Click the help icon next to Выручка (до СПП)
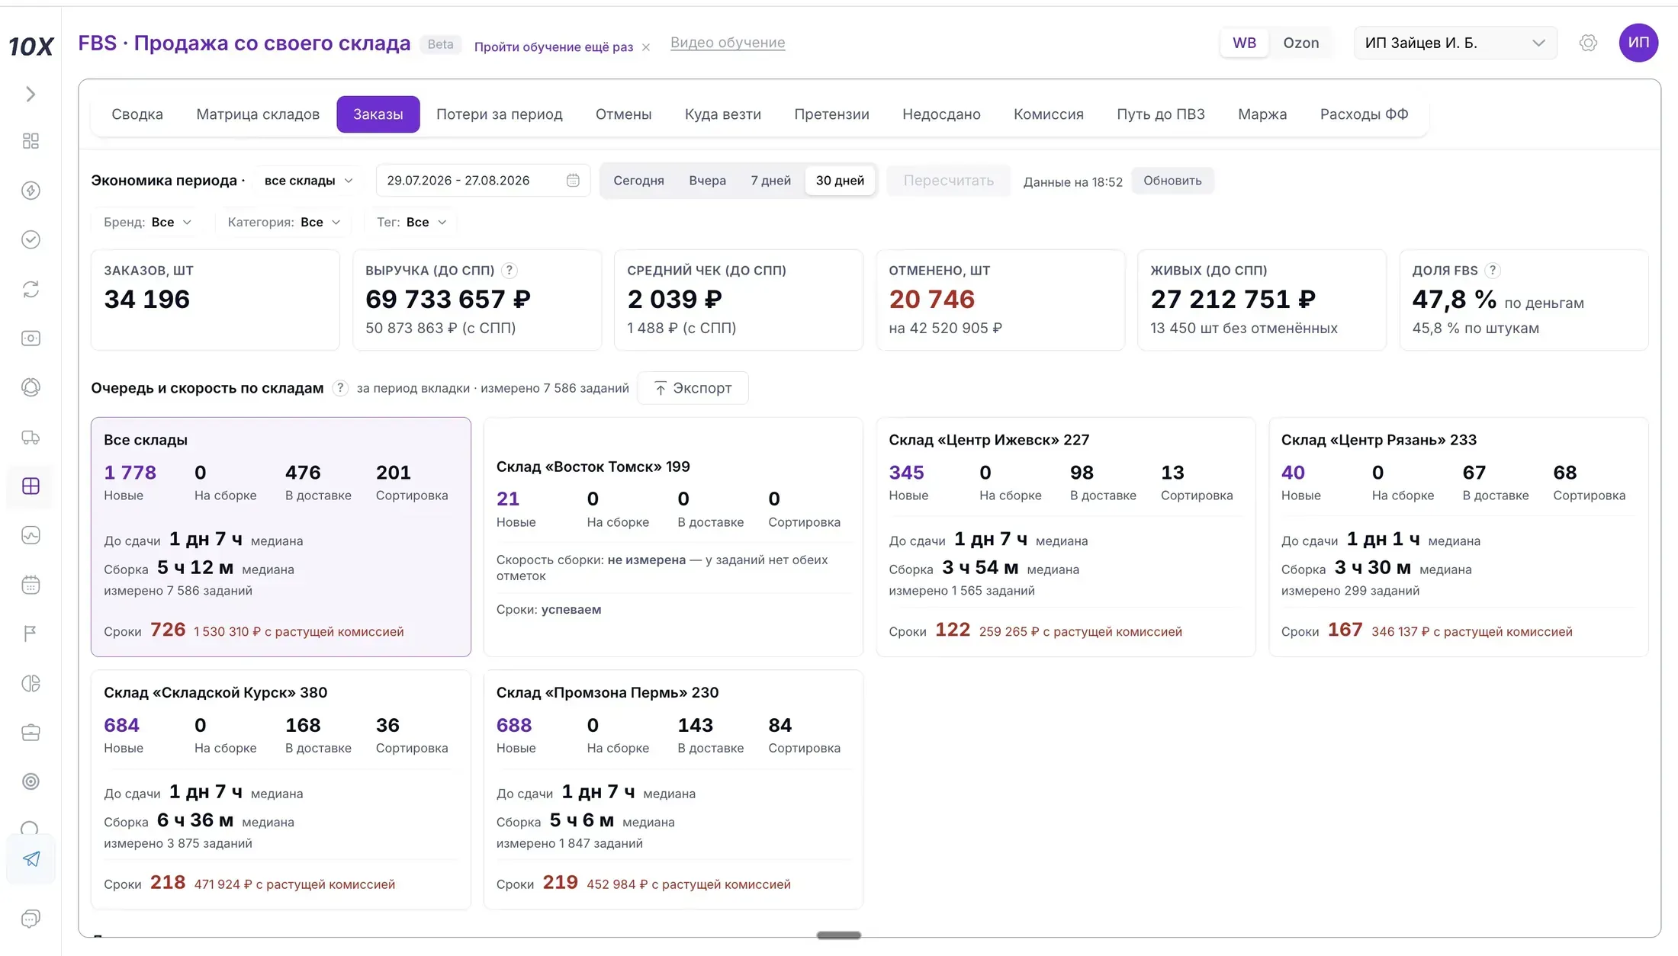 tap(510, 271)
